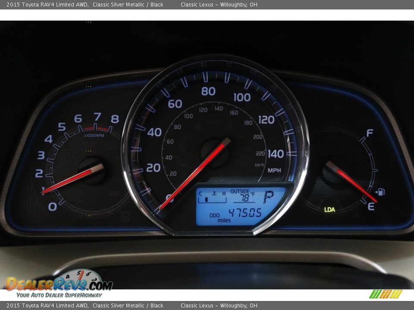414x310 pixels.
Task: Click the 180 on the inner km/h scale
Action: [248, 123]
